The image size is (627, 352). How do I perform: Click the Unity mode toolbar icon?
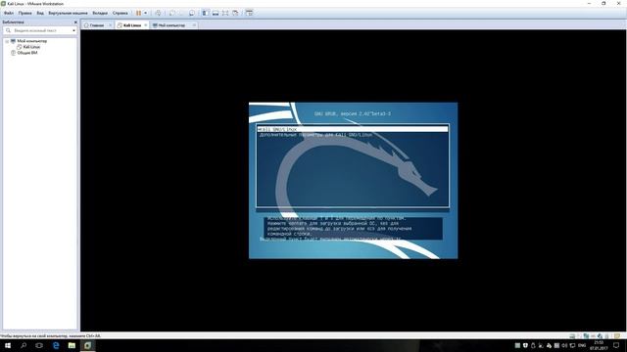(235, 13)
